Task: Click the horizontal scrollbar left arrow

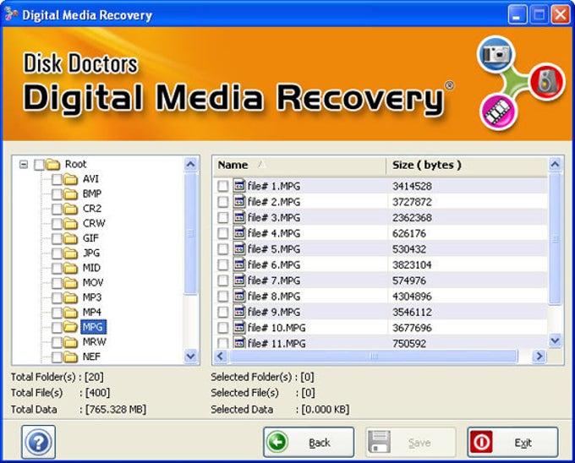Action: coord(221,356)
